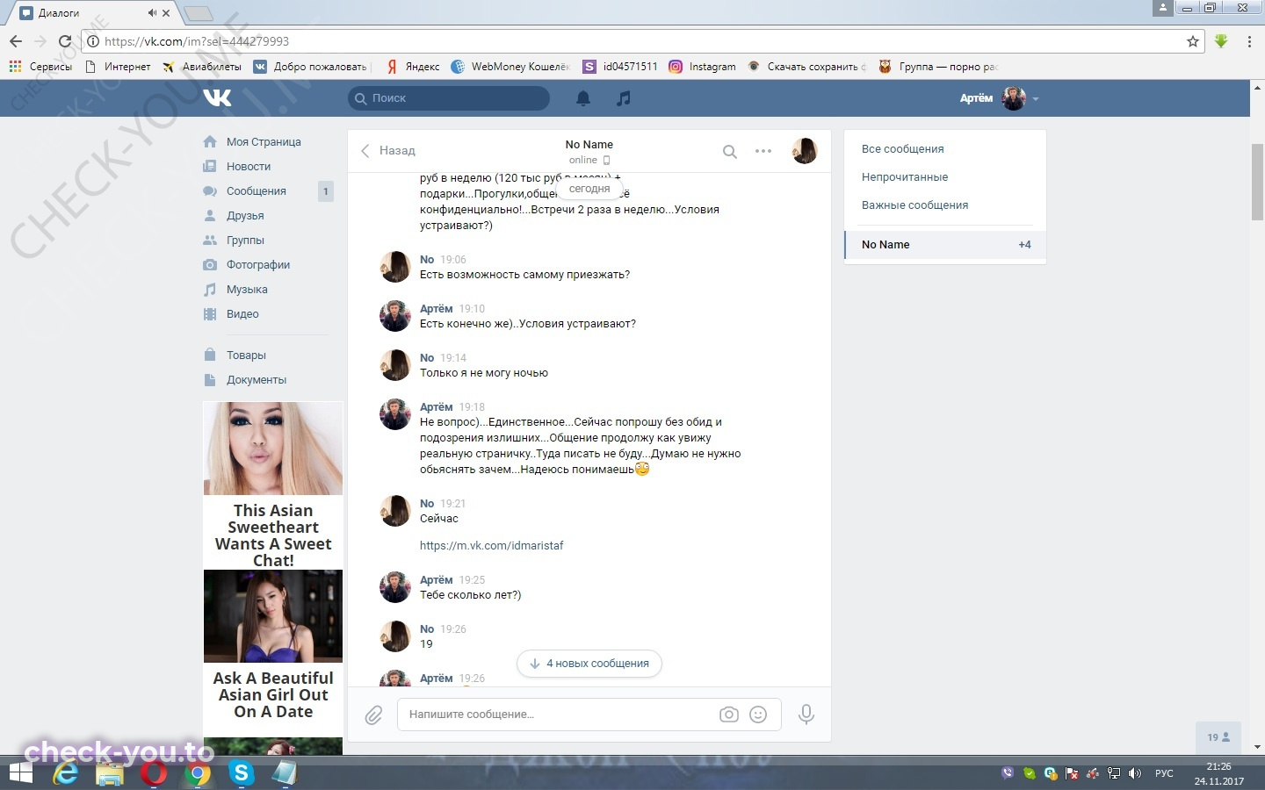Open the Chrome three-dot menu
The image size is (1265, 790).
1249,41
